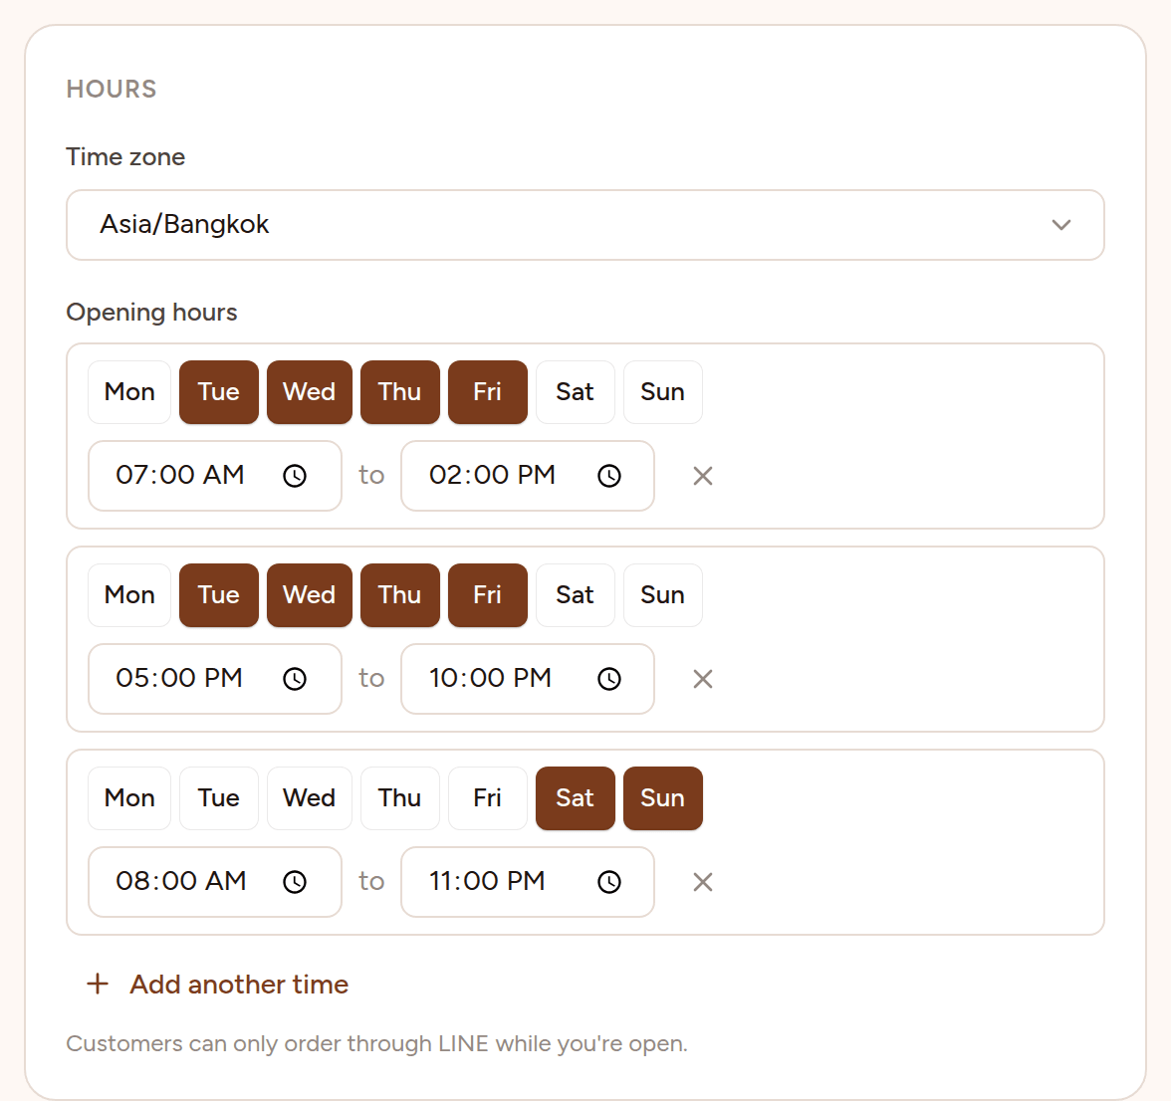Deselect Sun in the 08:00 AM row
1171x1101 pixels.
[x=662, y=798]
